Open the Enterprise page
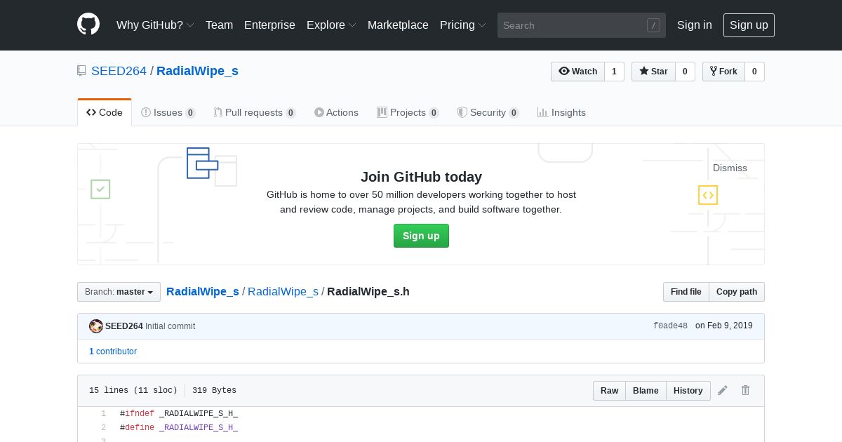The height and width of the screenshot is (442, 842). pyautogui.click(x=269, y=25)
